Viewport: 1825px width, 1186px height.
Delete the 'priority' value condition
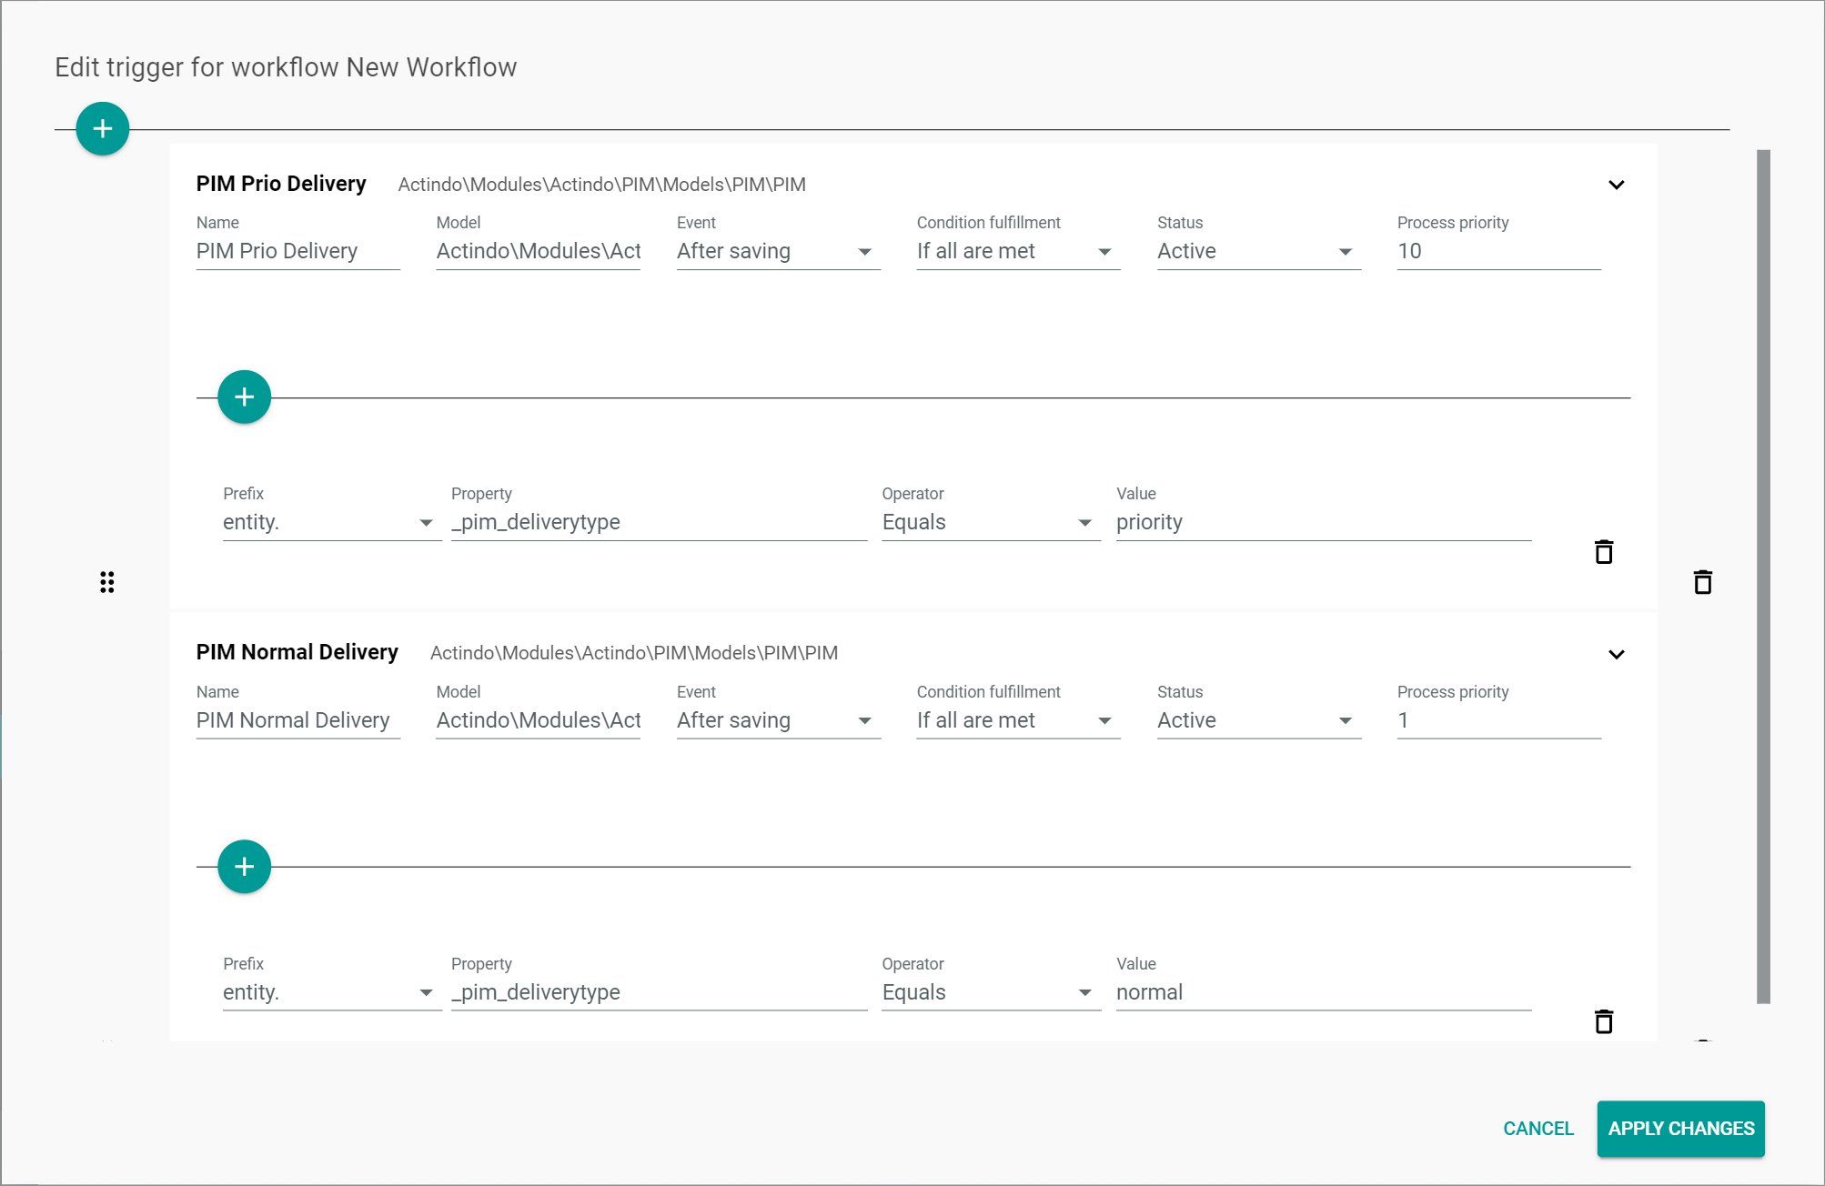click(1604, 552)
